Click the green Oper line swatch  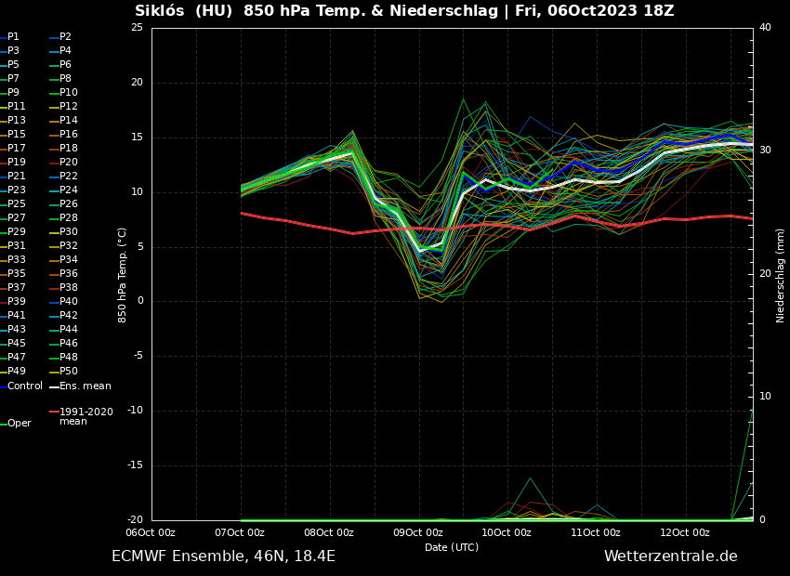4,424
